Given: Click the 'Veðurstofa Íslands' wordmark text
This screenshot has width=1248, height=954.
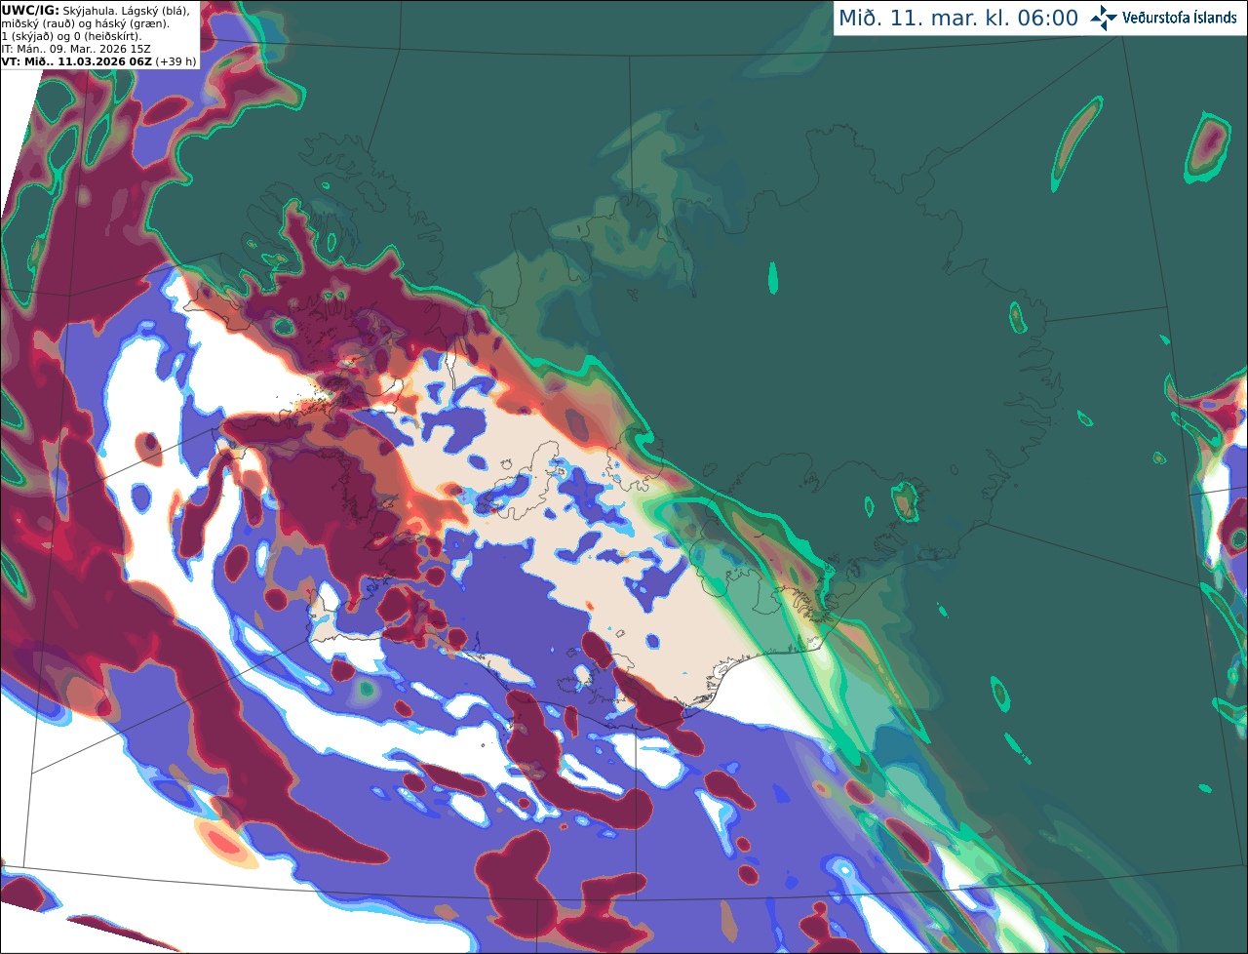Looking at the screenshot, I should [1179, 18].
